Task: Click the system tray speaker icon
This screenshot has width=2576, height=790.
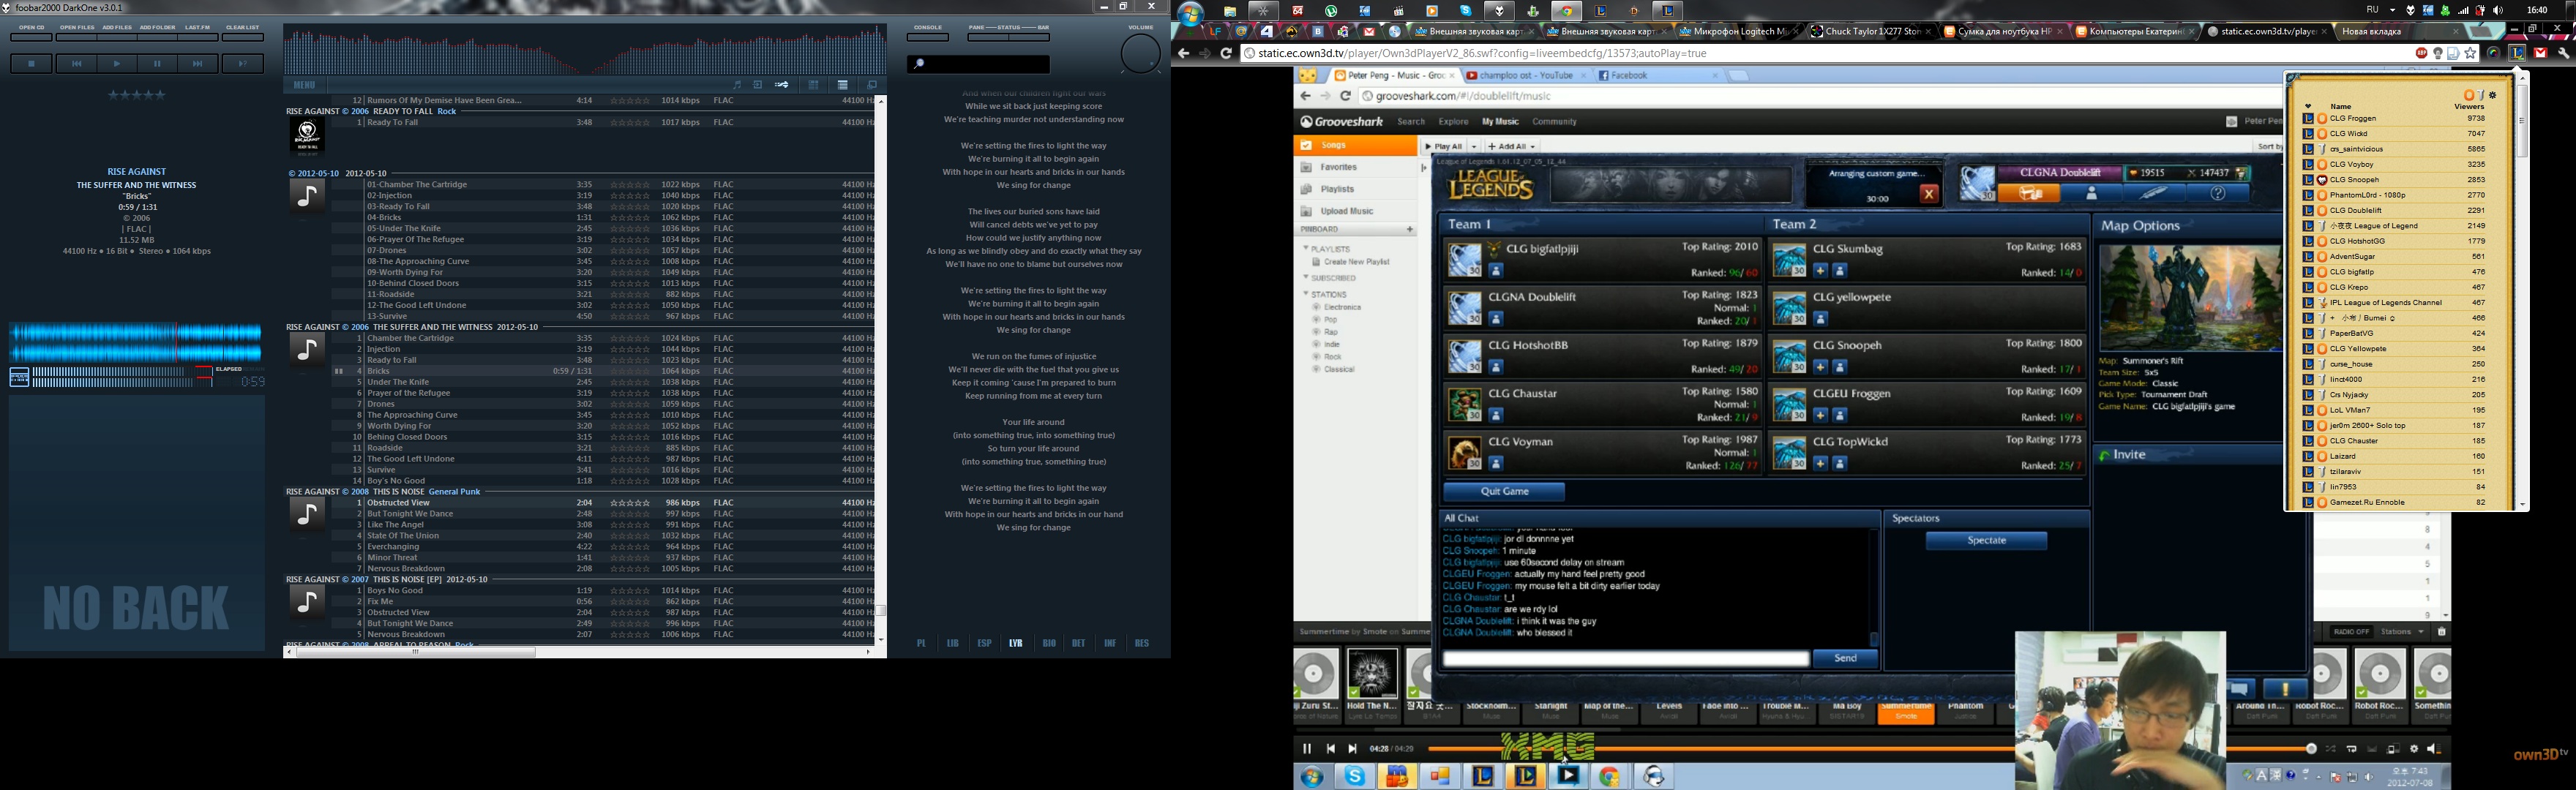Action: (2498, 10)
